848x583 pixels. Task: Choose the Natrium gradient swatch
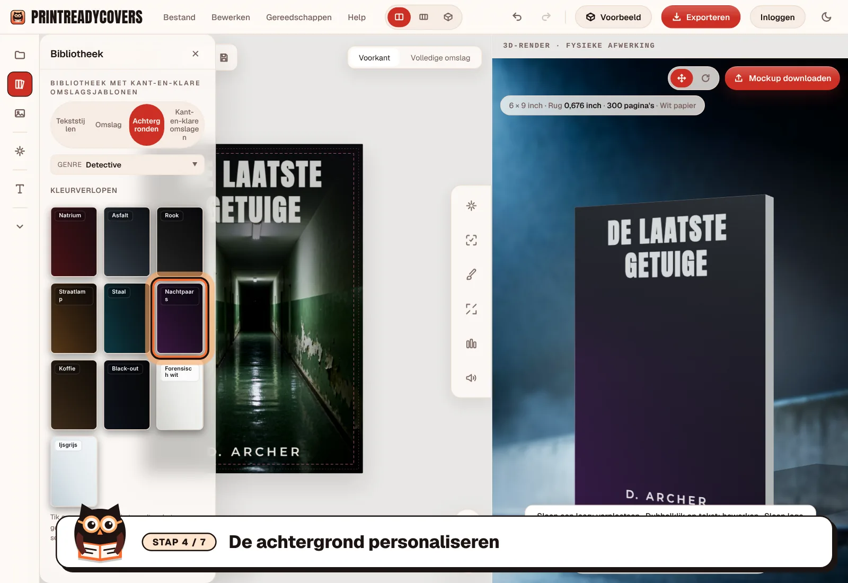pyautogui.click(x=74, y=242)
